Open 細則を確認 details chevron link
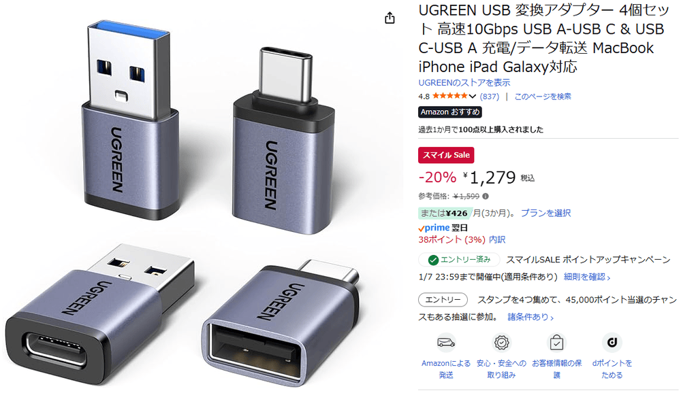The height and width of the screenshot is (393, 681). pyautogui.click(x=587, y=277)
